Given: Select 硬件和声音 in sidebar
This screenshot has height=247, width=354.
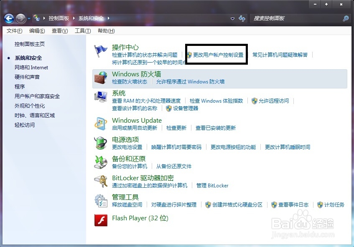Looking at the screenshot, I should point(27,77).
